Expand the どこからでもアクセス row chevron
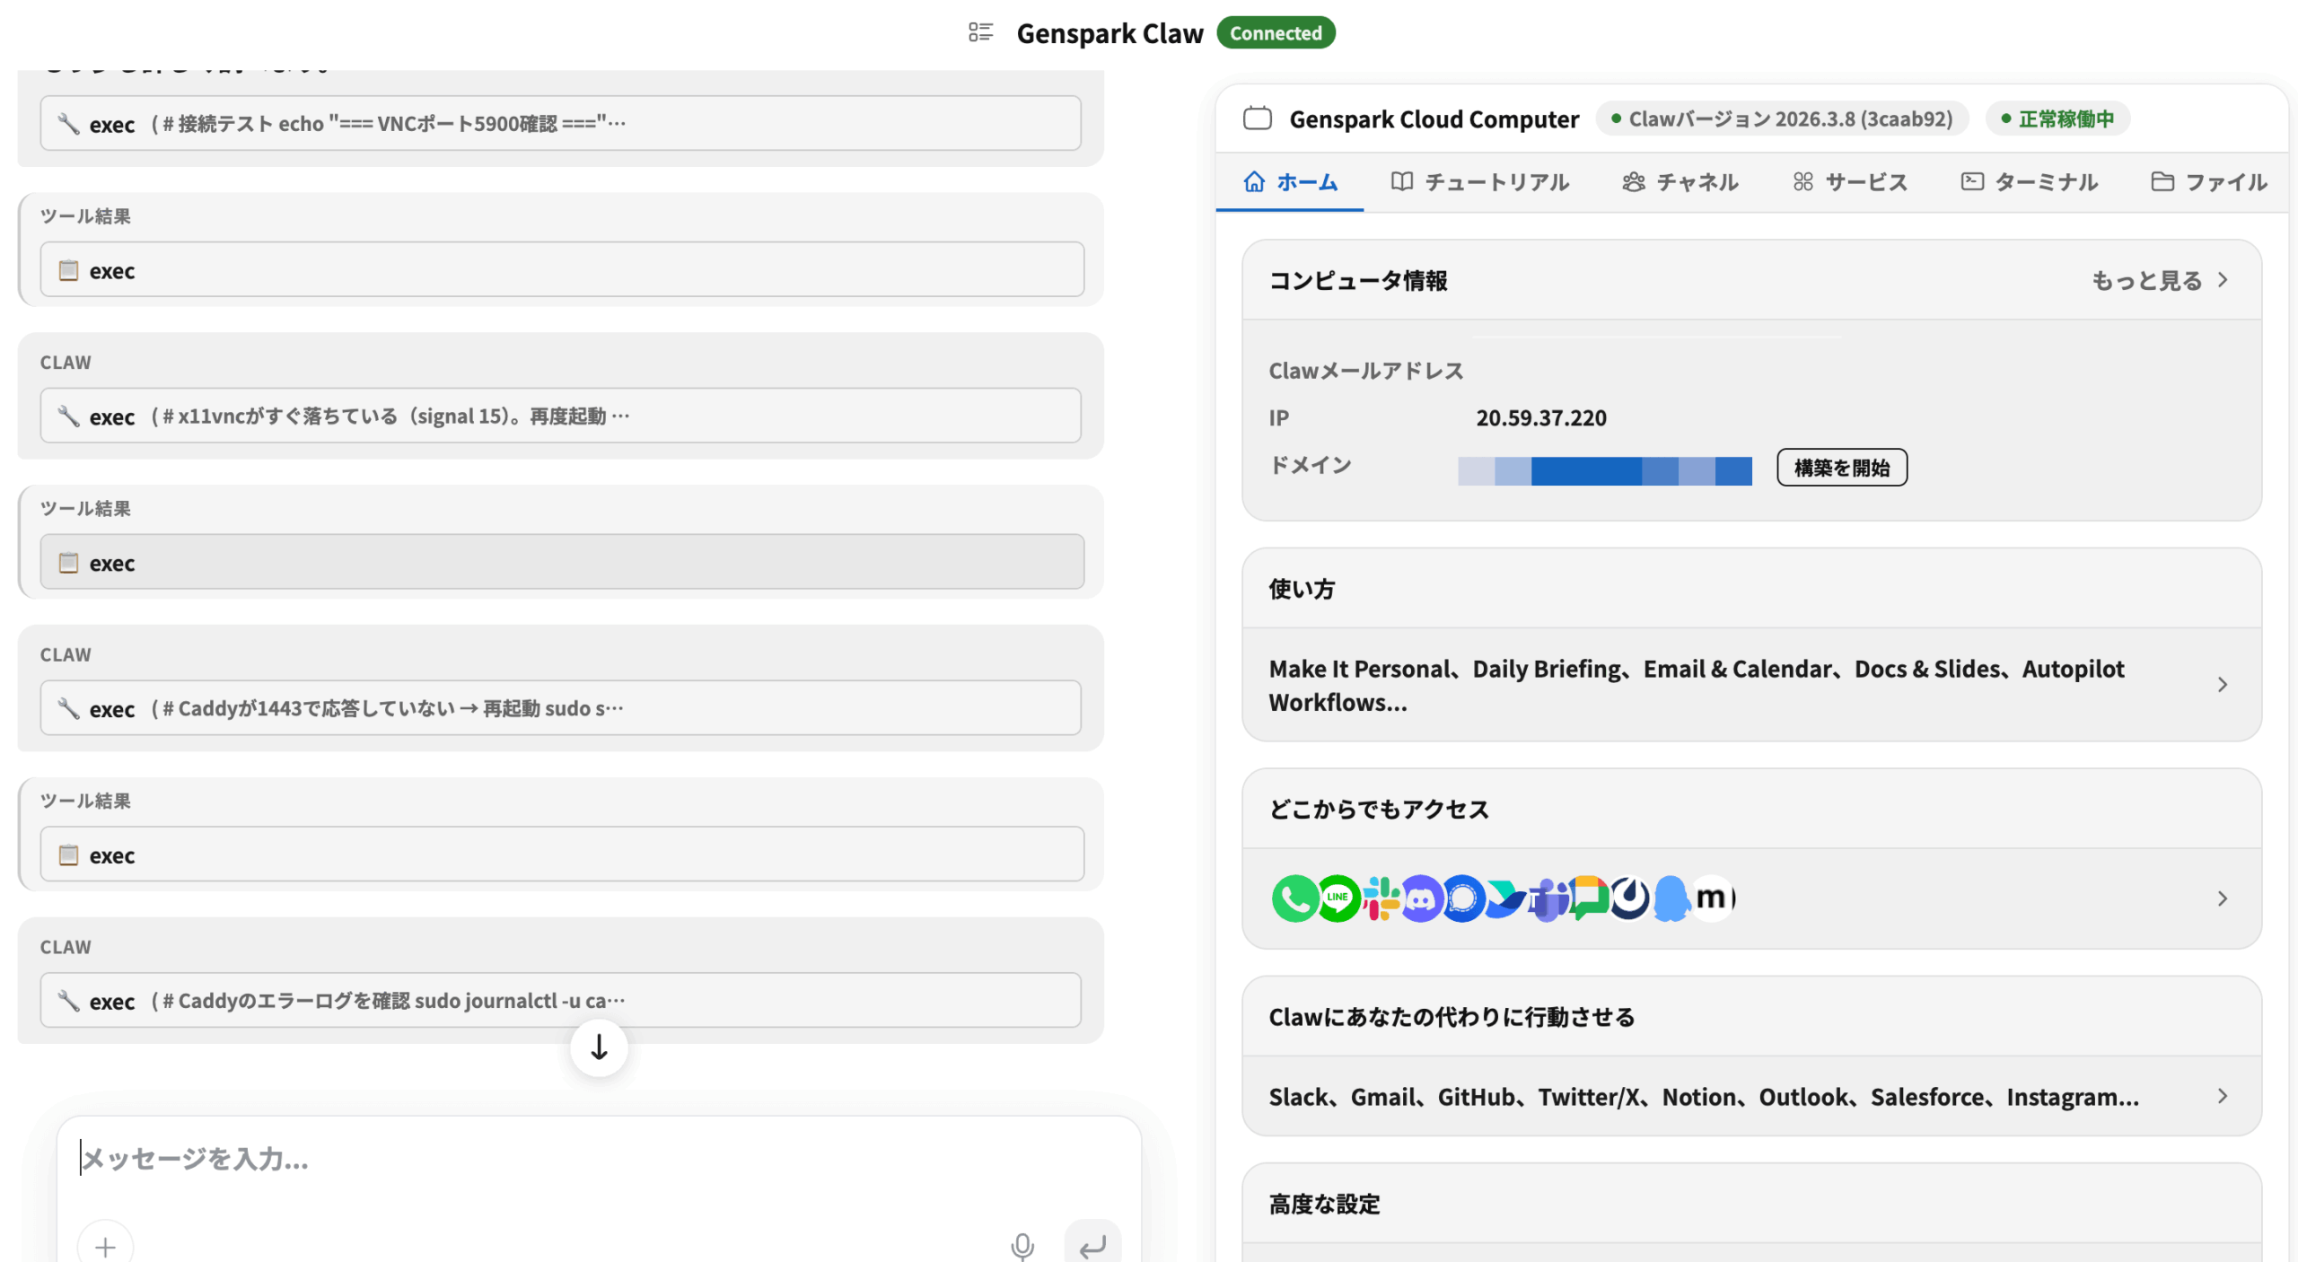 pyautogui.click(x=2222, y=898)
